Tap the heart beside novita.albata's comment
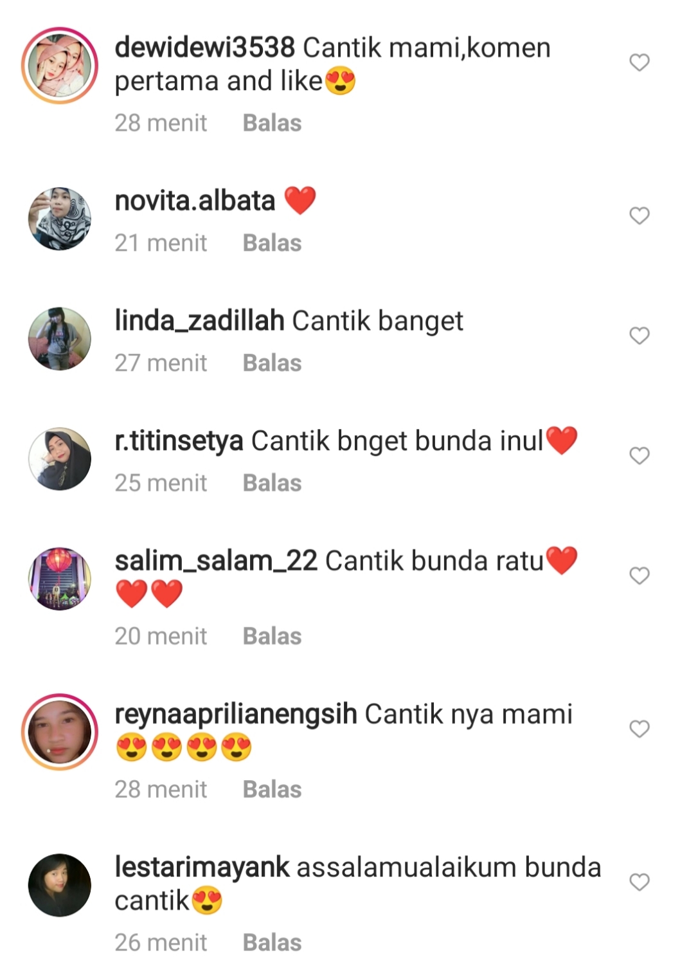Screen dimensions: 689x975 point(639,215)
